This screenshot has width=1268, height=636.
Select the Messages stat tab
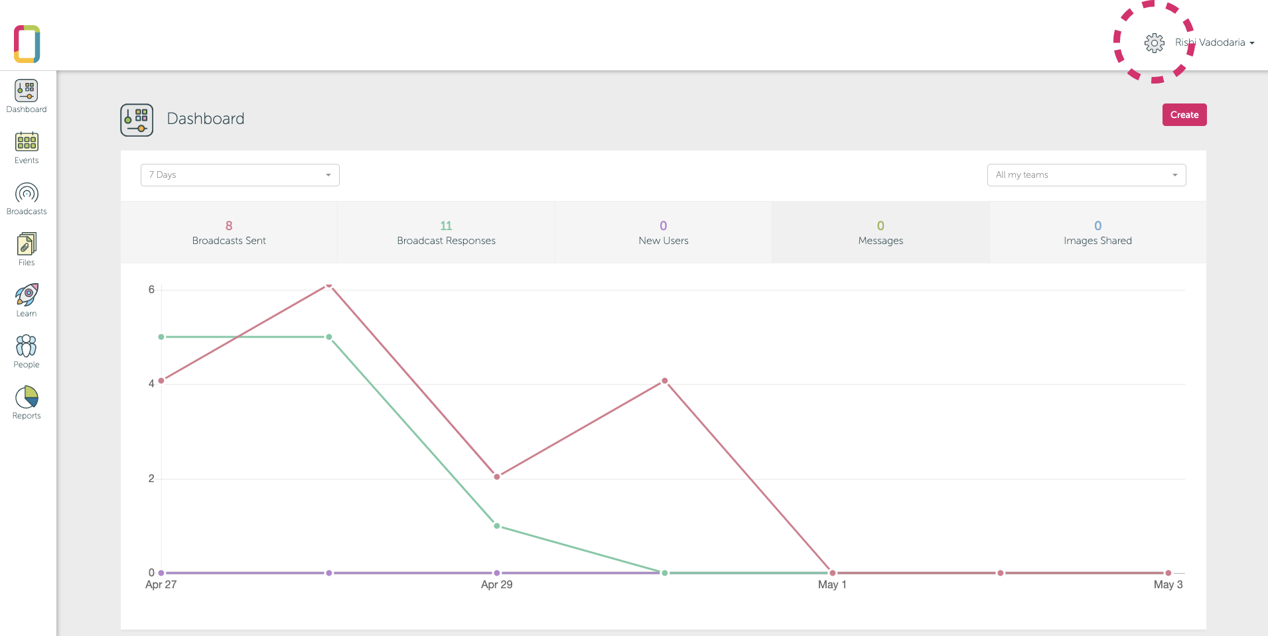[881, 233]
